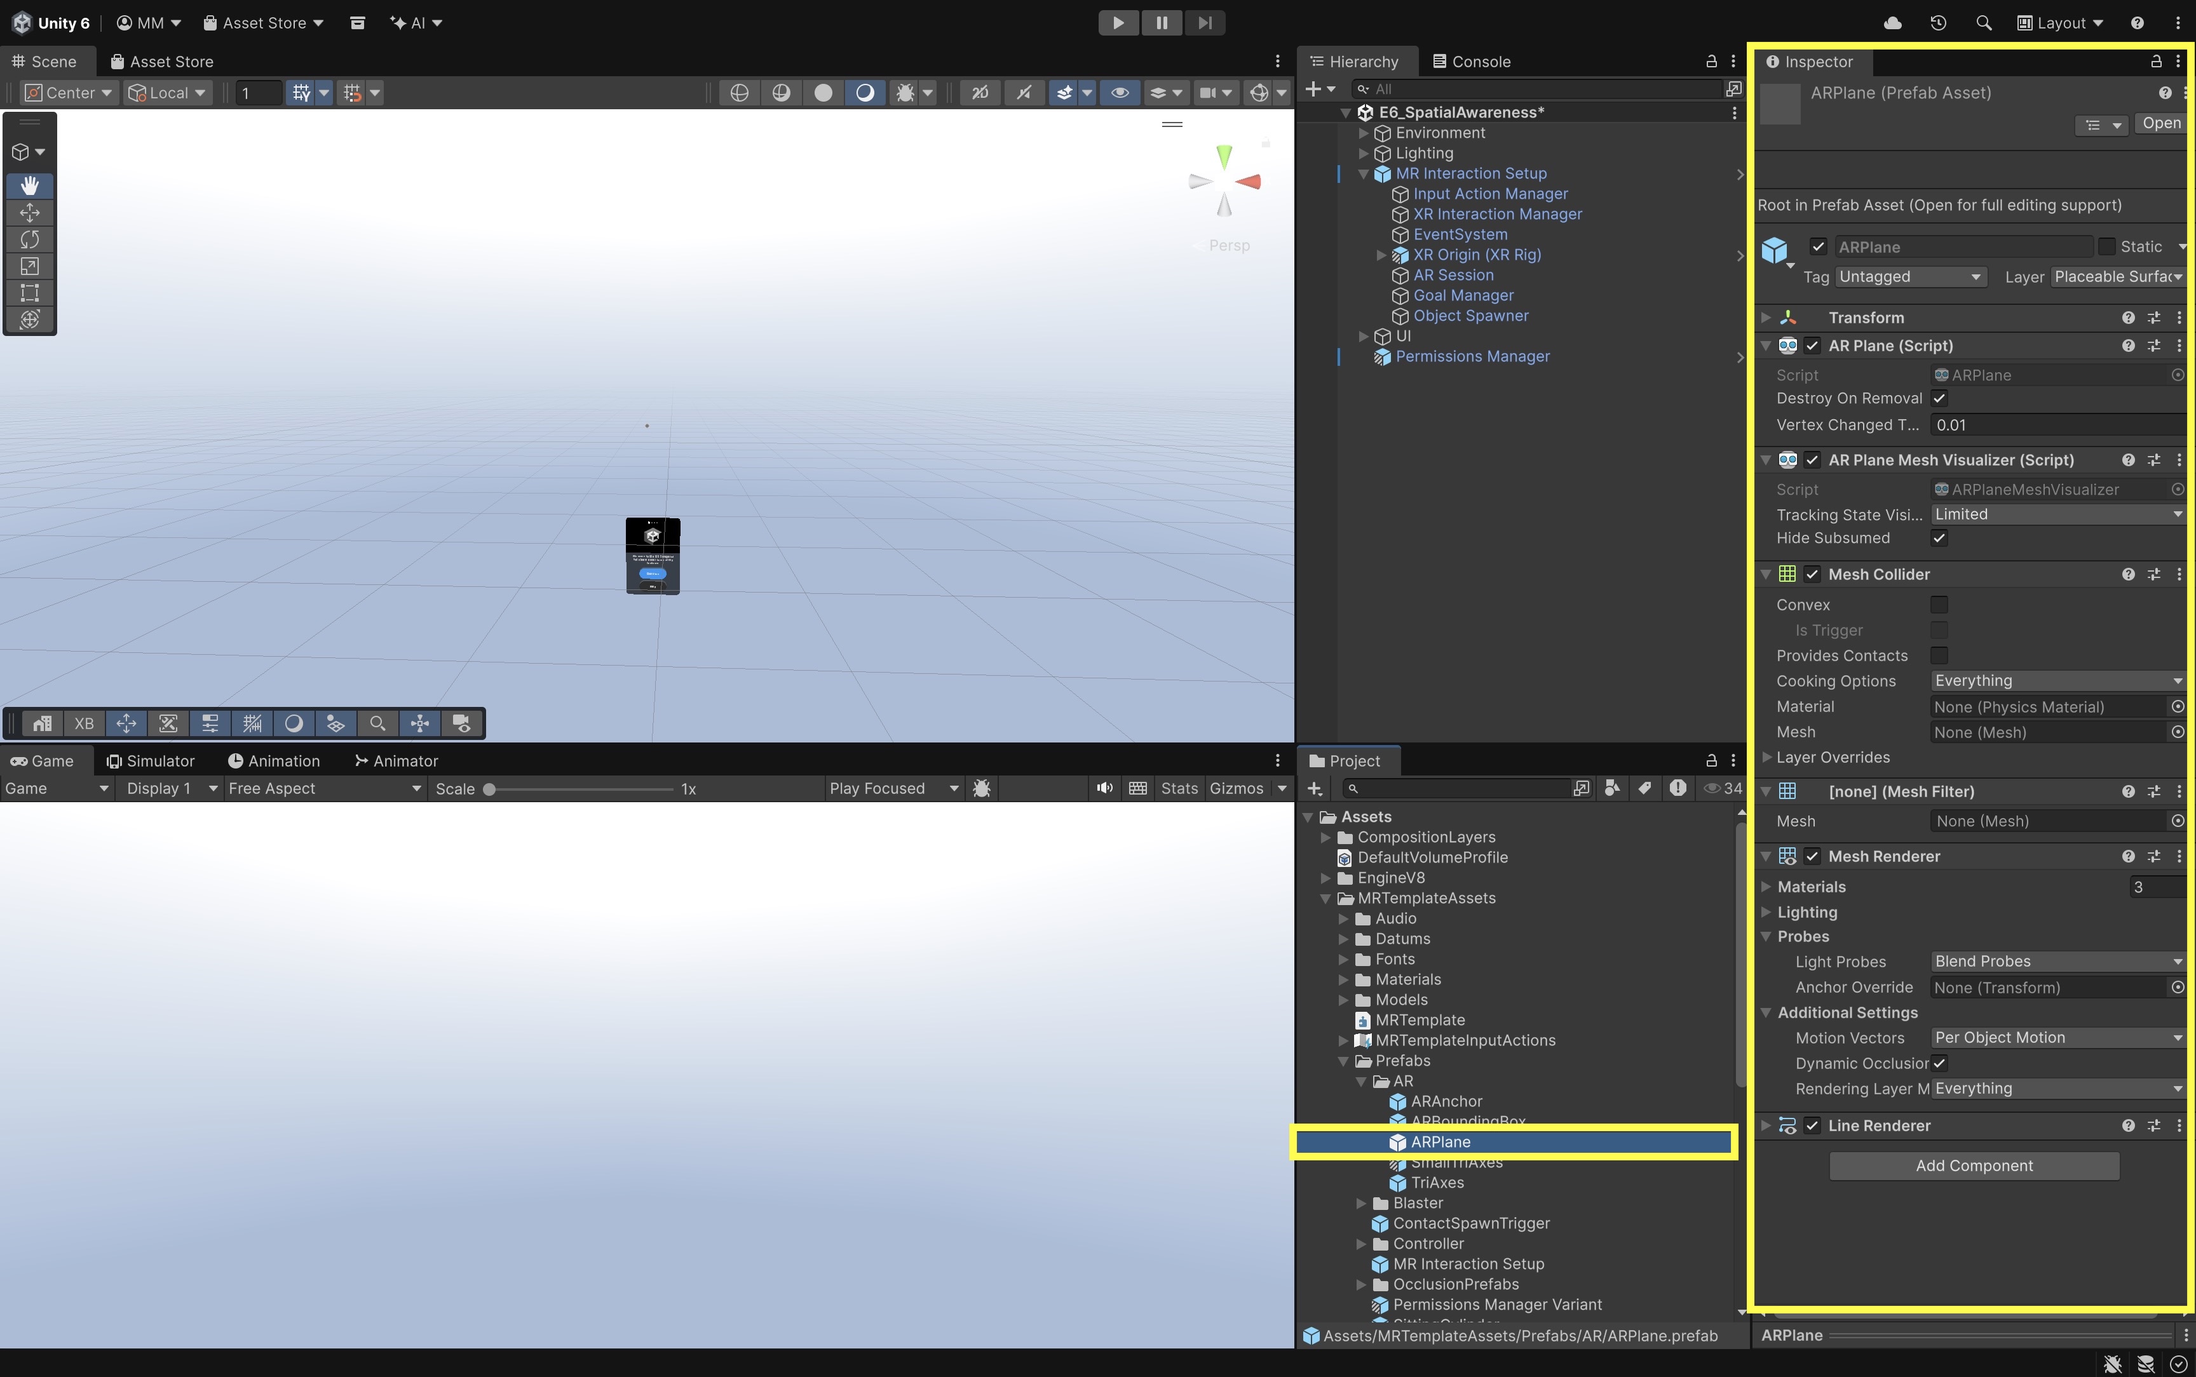2196x1377 pixels.
Task: Select the Move tool in Scene tools
Action: pos(29,212)
